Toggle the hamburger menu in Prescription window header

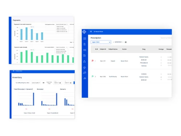coord(91,32)
